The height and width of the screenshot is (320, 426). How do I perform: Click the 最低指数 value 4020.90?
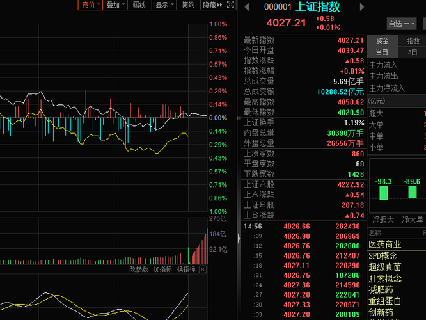(x=351, y=112)
